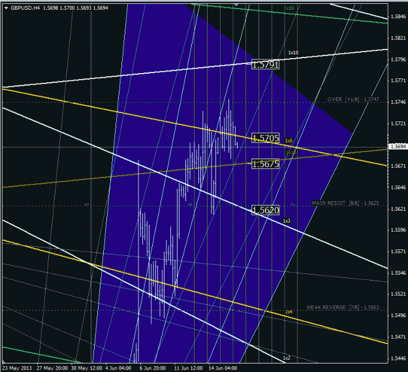This screenshot has height=372, width=408.
Task: Click the 30 May 12:00 time axis label
Action: click(86, 368)
